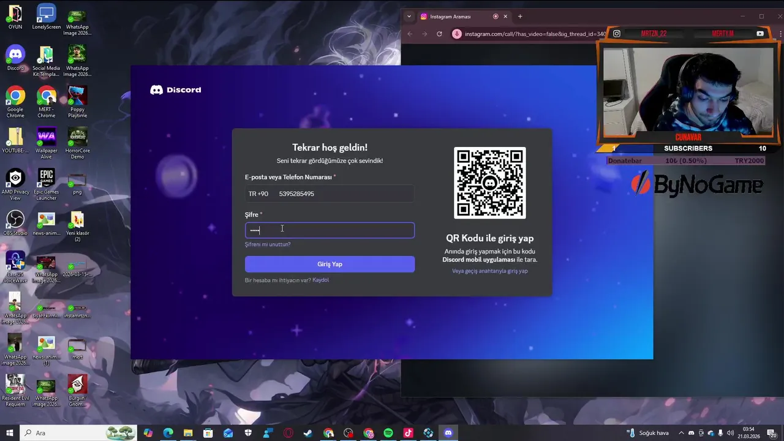Reload the Instagram page
The height and width of the screenshot is (441, 784).
pyautogui.click(x=439, y=34)
